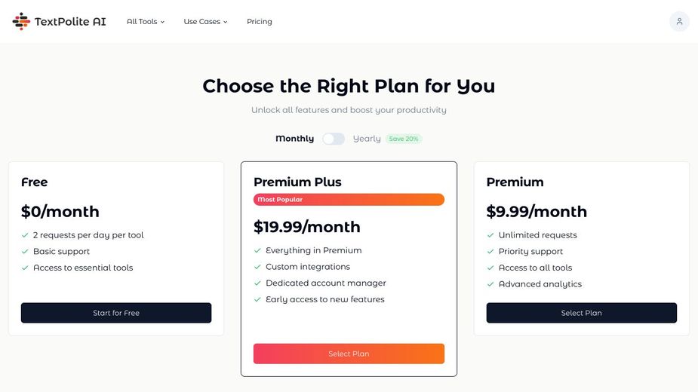Select the Monthly billing label
The image size is (698, 392).
pyautogui.click(x=294, y=139)
